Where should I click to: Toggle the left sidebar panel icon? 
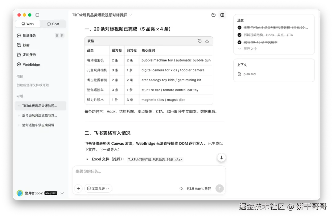tap(37, 15)
